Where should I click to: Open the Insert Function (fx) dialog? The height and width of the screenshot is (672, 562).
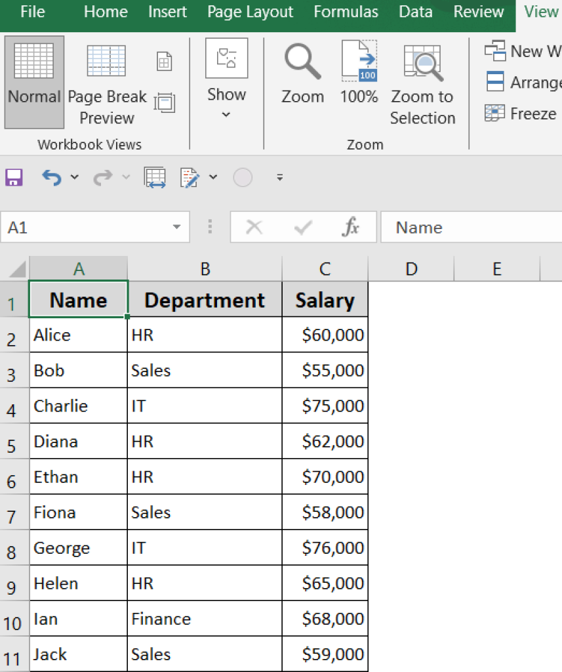351,227
